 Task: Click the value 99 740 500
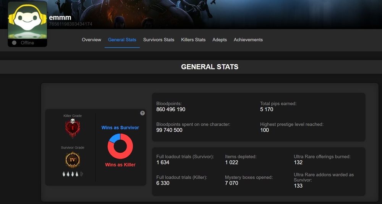tap(169, 130)
